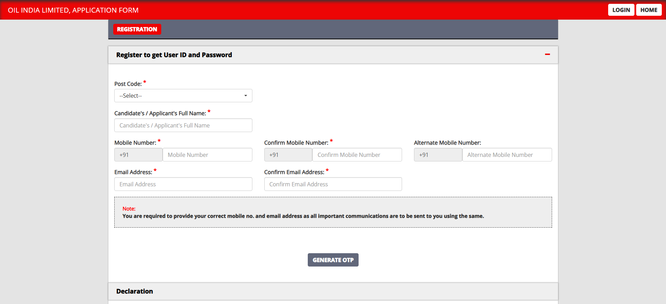
Task: Click the +91 prefix of Confirm Mobile Number
Action: point(288,155)
